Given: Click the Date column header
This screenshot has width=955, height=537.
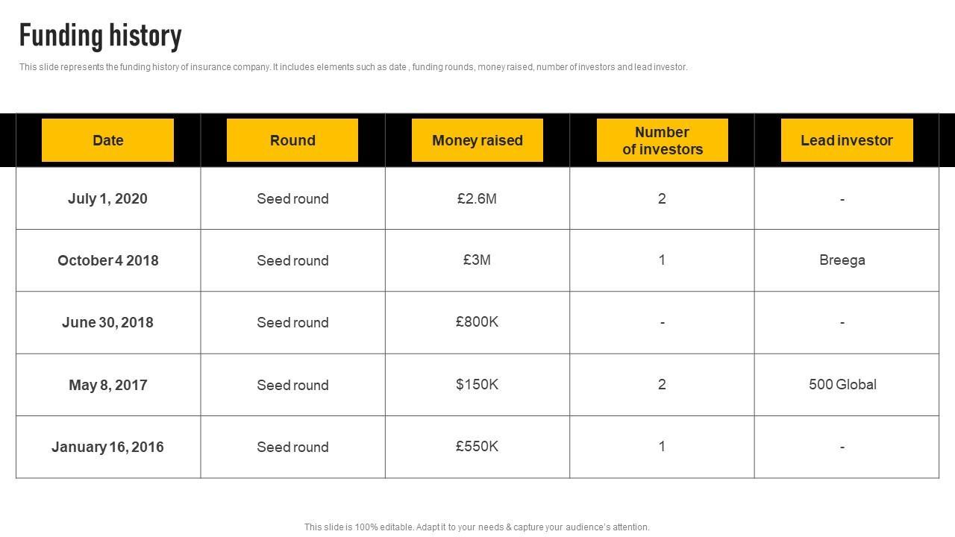Looking at the screenshot, I should click(x=107, y=140).
